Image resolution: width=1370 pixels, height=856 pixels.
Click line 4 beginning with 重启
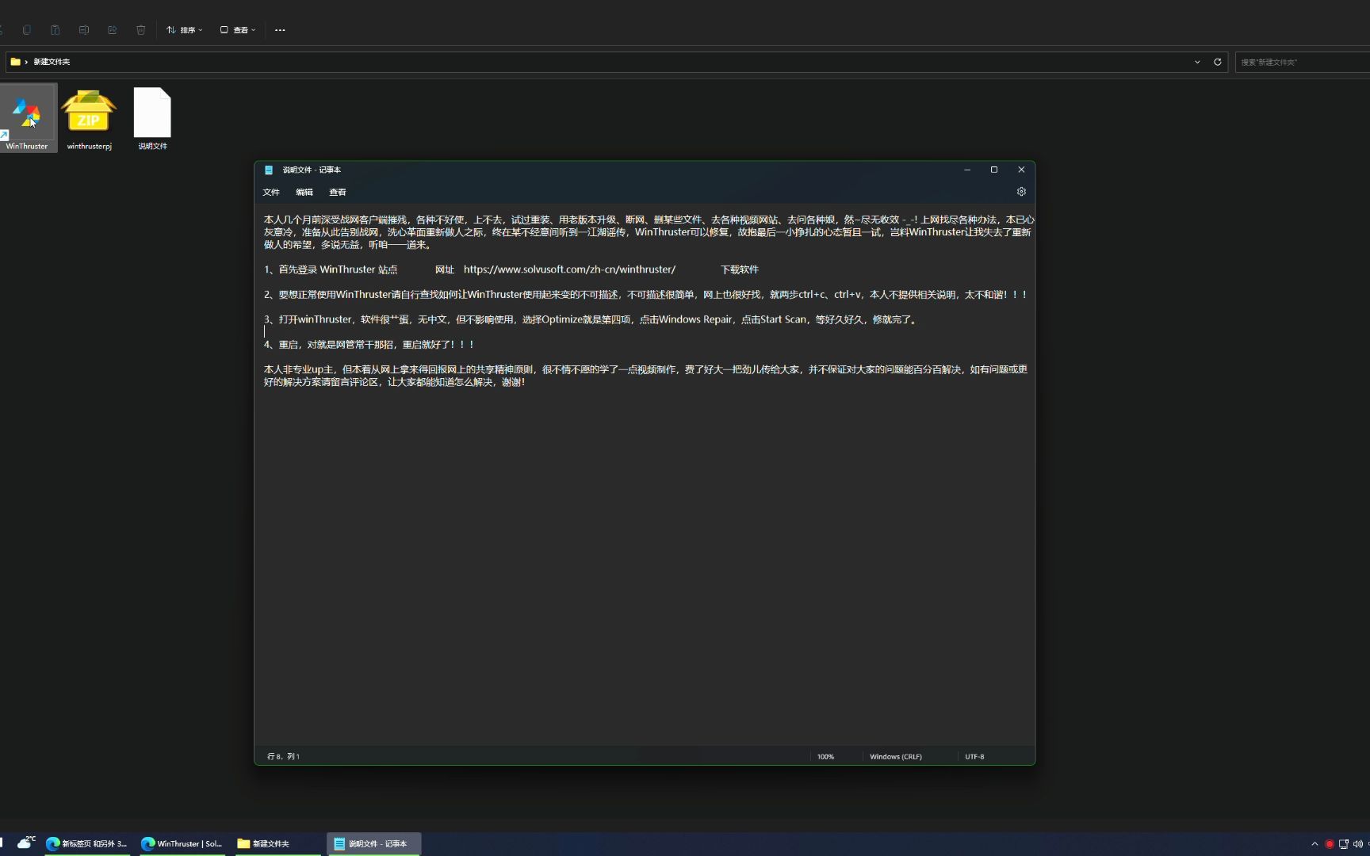point(369,345)
